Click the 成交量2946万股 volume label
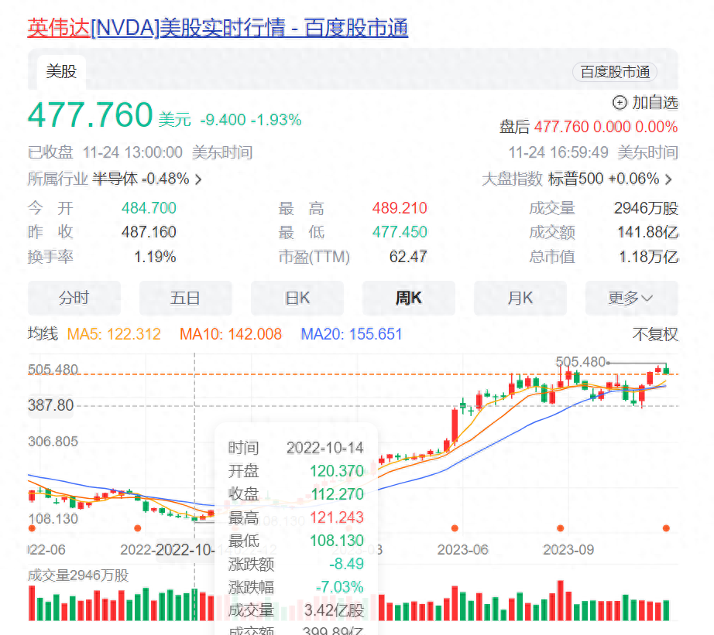This screenshot has width=714, height=635. click(78, 575)
